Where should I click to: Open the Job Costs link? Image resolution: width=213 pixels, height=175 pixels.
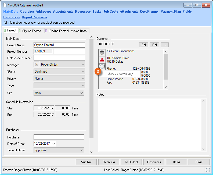click(111, 12)
